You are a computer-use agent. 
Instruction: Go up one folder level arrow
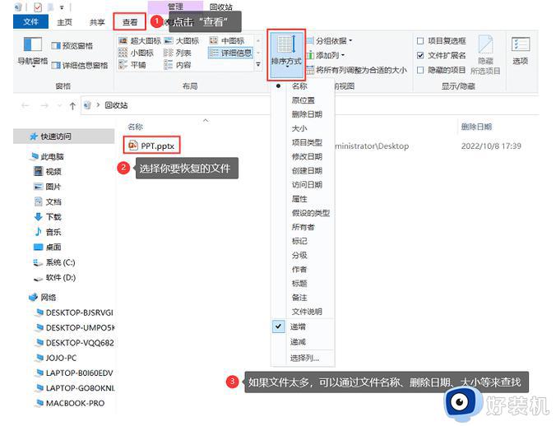click(x=72, y=105)
